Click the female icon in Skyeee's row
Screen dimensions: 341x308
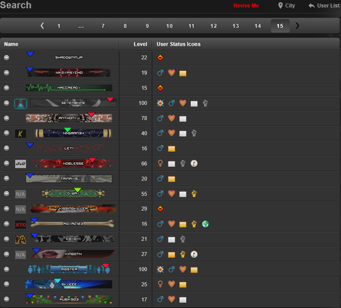160,284
